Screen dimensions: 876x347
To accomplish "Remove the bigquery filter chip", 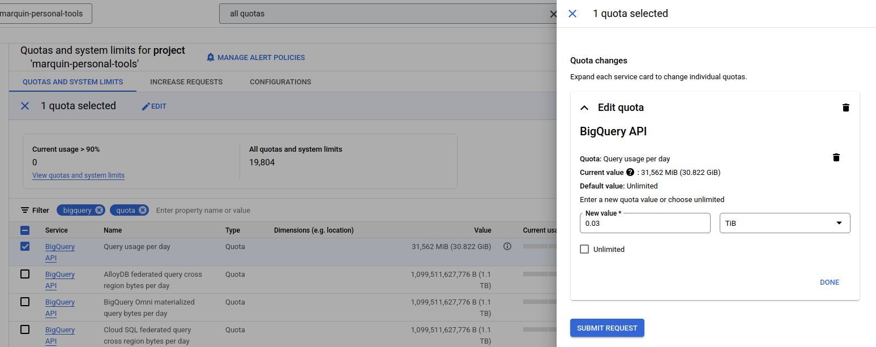I will 100,210.
